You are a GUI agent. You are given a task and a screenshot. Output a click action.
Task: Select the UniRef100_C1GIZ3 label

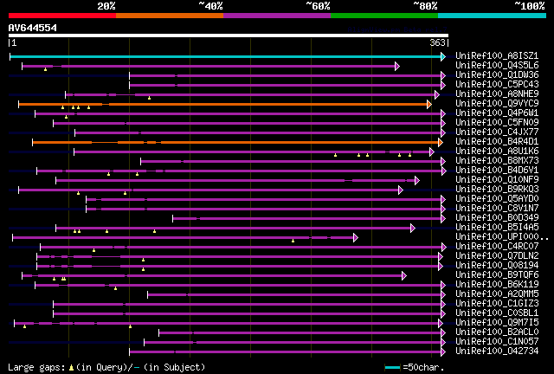tap(497, 304)
